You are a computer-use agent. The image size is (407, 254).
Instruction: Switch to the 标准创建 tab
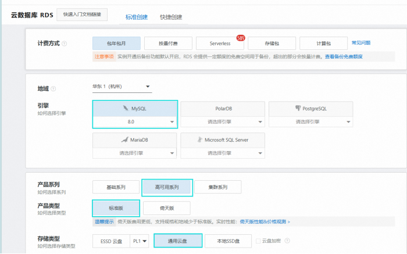pyautogui.click(x=137, y=17)
